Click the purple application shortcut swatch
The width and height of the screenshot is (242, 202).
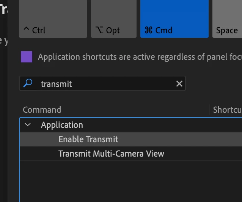pos(27,57)
